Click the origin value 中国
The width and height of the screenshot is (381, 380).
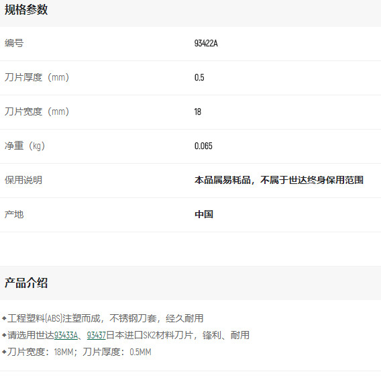click(204, 214)
